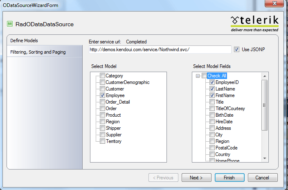
Task: Check the Order_Detail model checkbox
Action: point(102,102)
